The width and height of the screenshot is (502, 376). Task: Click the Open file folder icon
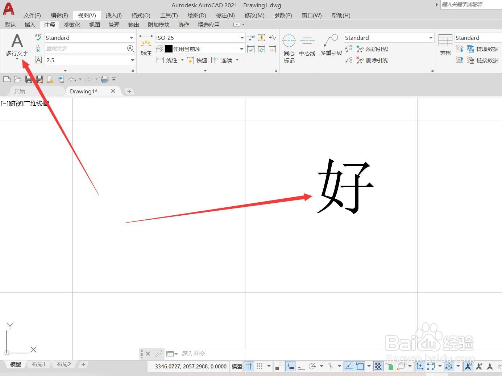[17, 79]
